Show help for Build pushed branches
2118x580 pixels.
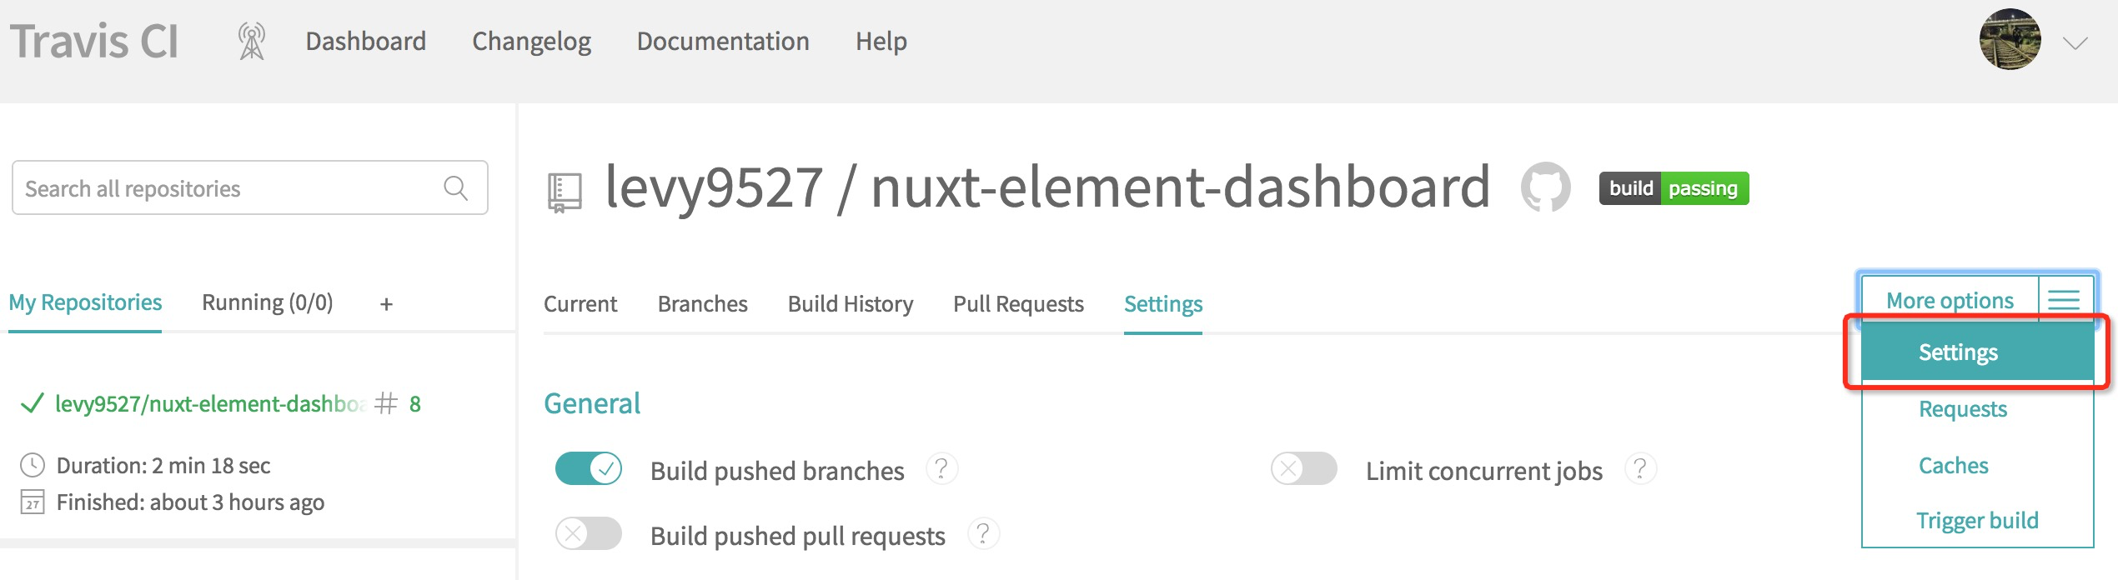pos(941,469)
